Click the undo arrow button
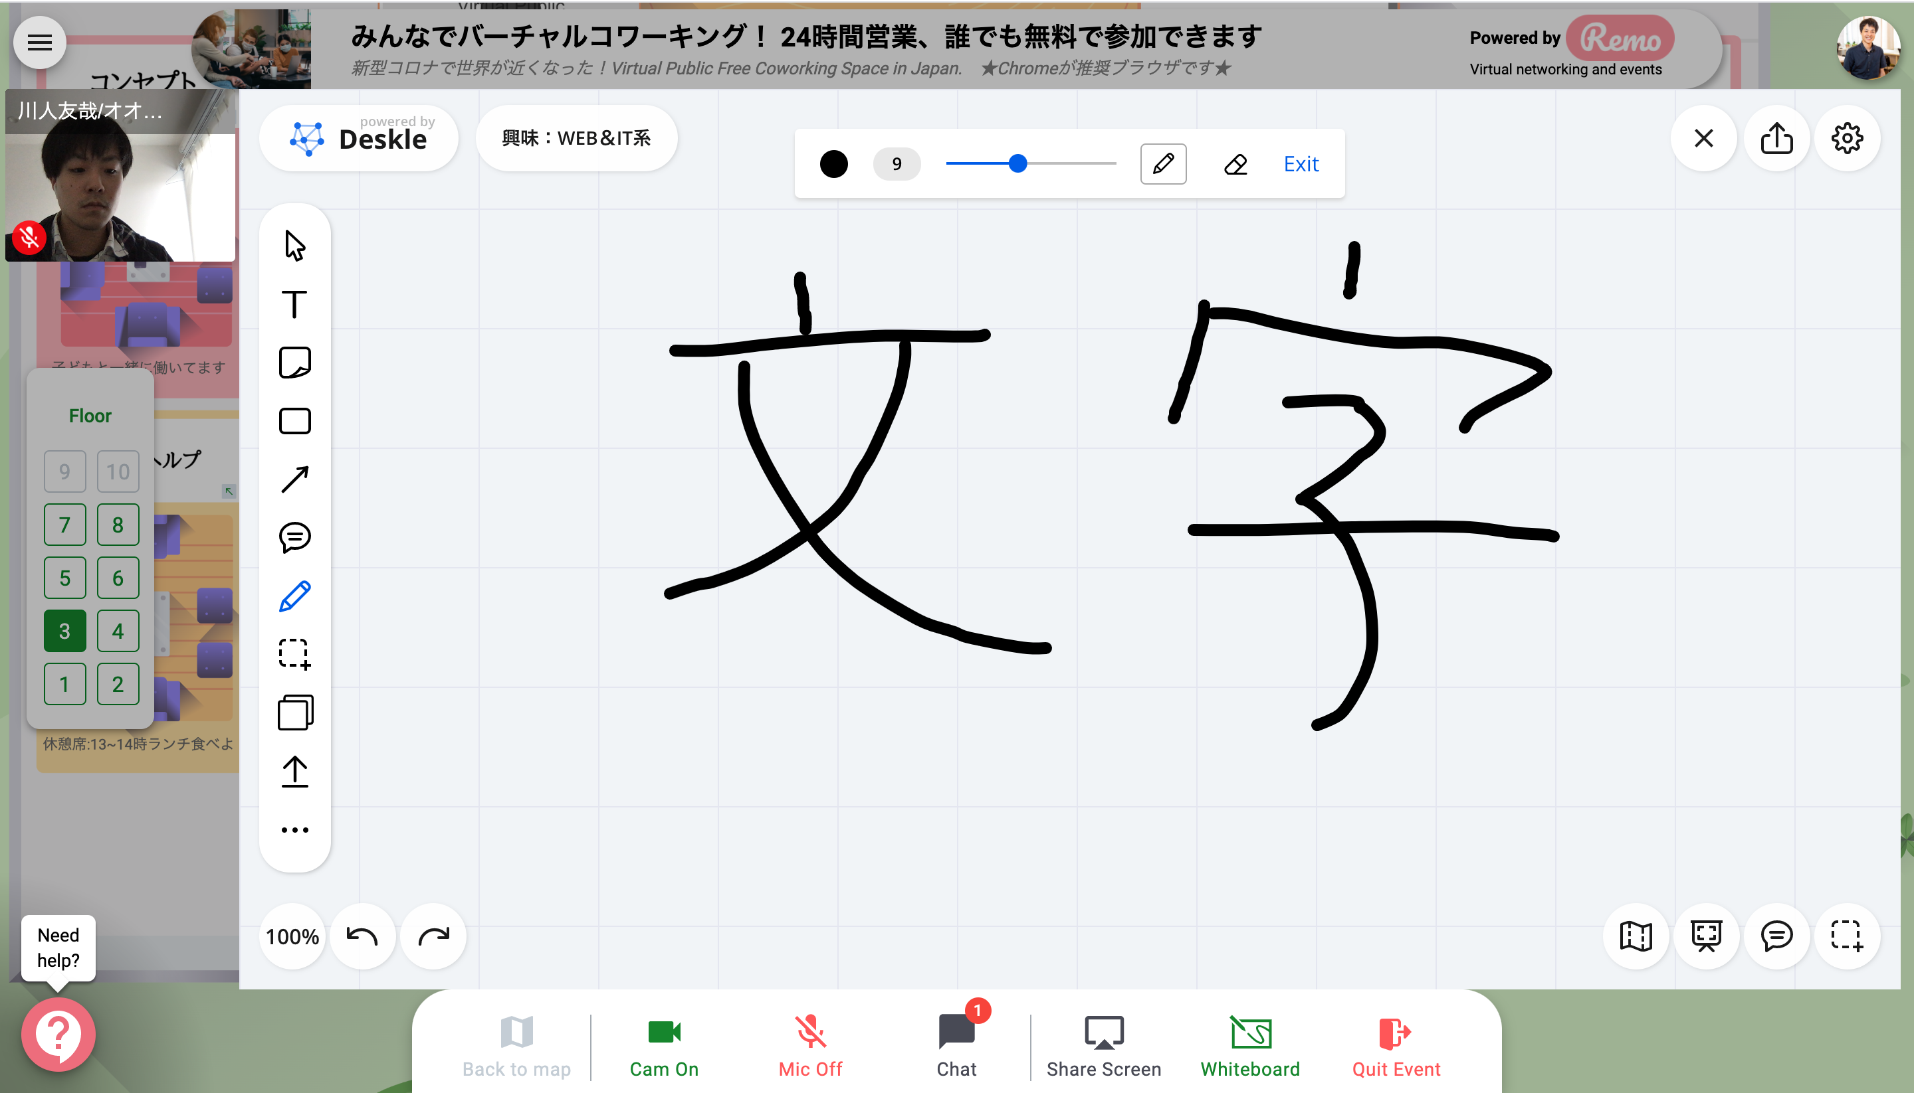The width and height of the screenshot is (1914, 1093). (x=362, y=936)
